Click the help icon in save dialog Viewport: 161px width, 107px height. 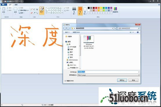point(138,32)
